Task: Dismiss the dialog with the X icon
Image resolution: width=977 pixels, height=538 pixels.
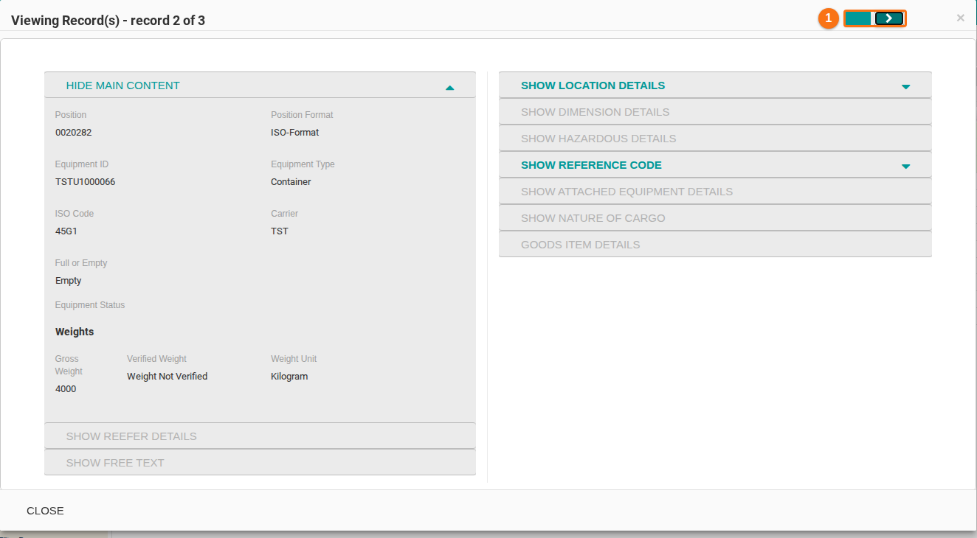Action: [960, 18]
